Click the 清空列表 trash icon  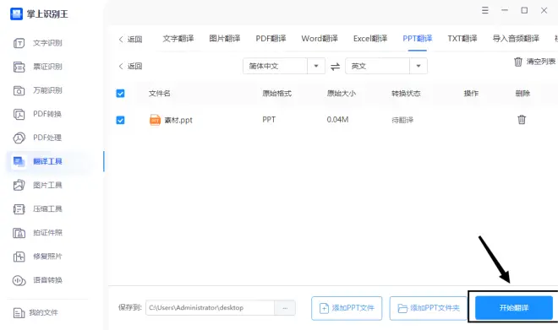pos(518,62)
